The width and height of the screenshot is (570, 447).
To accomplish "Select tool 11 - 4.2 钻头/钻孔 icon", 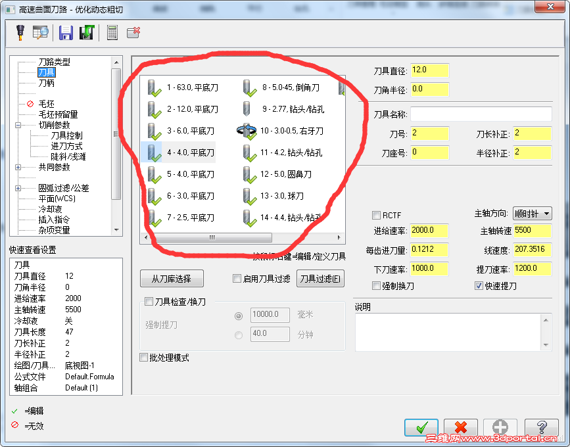I will click(249, 153).
